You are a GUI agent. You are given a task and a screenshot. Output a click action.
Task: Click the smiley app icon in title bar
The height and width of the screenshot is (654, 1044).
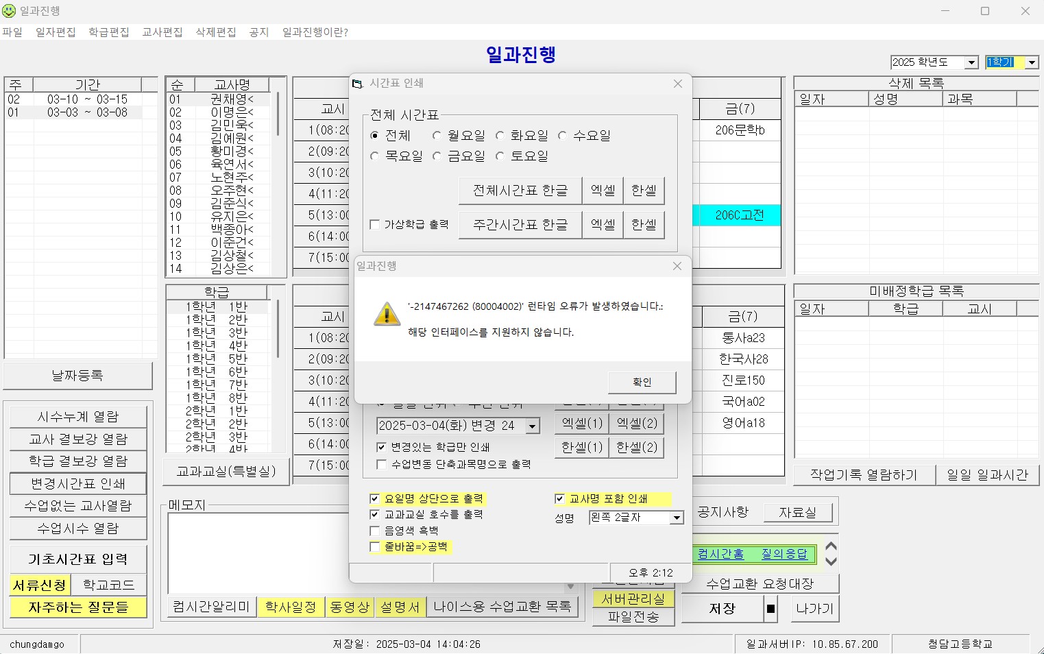(9, 11)
